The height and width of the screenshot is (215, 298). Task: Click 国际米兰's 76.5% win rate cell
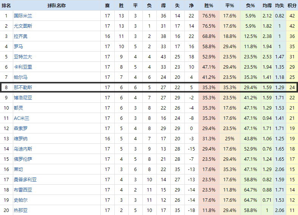click(x=209, y=16)
